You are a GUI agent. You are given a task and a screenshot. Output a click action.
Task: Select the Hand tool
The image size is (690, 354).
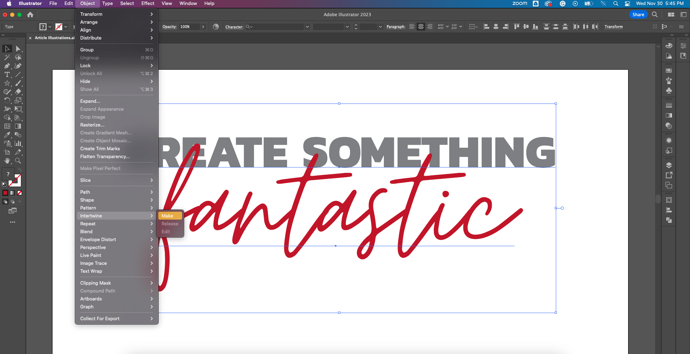pyautogui.click(x=7, y=161)
